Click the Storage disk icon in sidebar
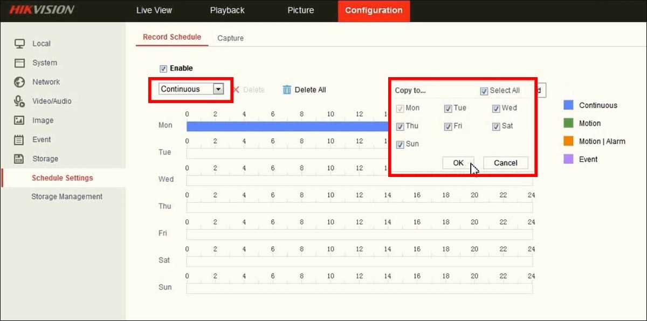The image size is (647, 321). (x=19, y=159)
